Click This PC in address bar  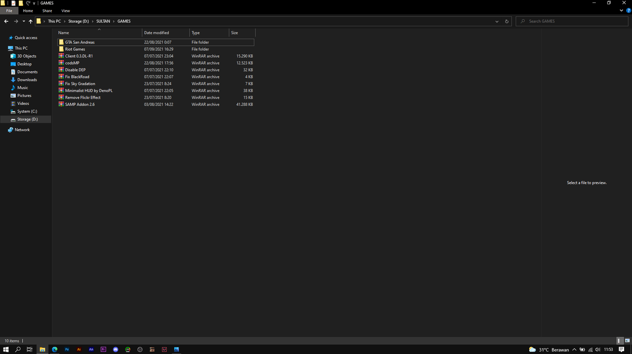(x=54, y=21)
